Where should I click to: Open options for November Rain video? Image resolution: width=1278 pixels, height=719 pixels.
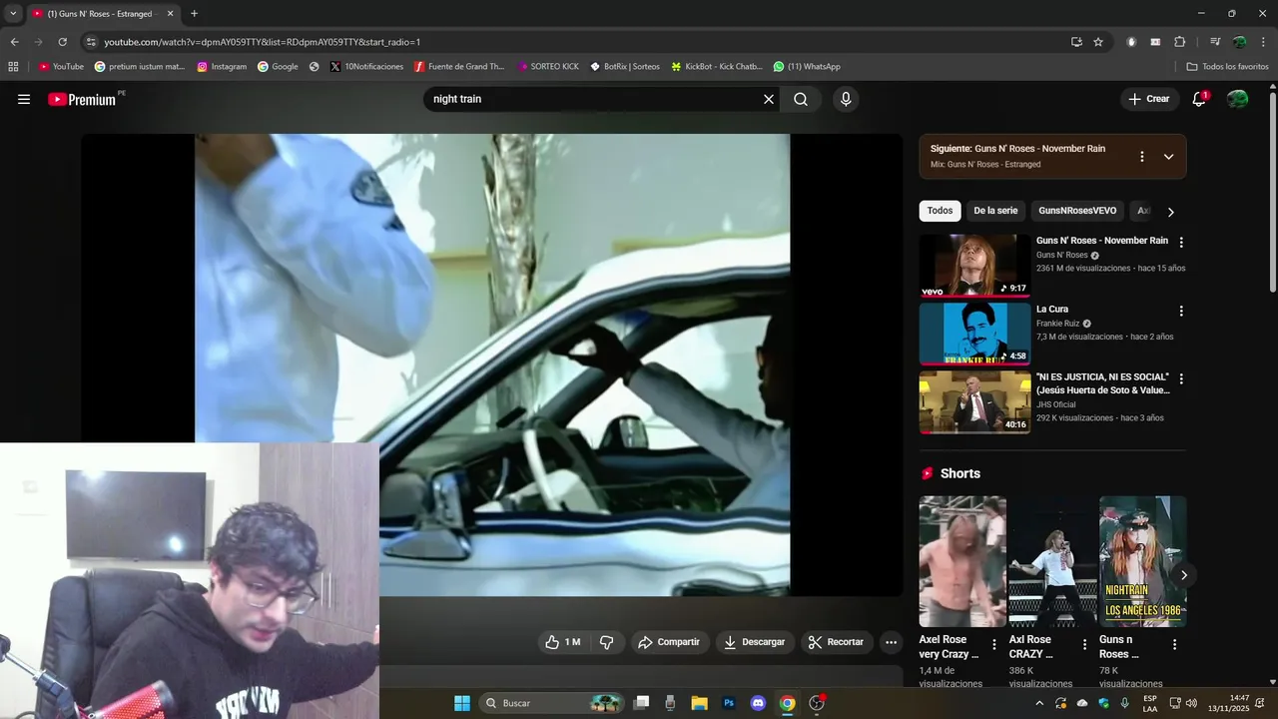(x=1181, y=243)
